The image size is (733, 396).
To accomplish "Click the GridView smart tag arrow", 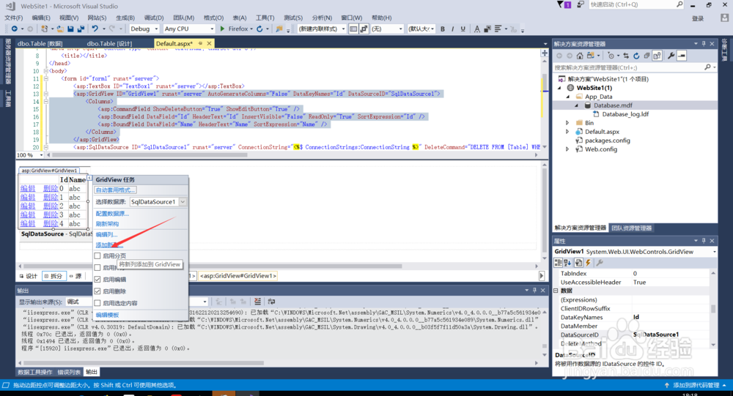I will pyautogui.click(x=89, y=178).
